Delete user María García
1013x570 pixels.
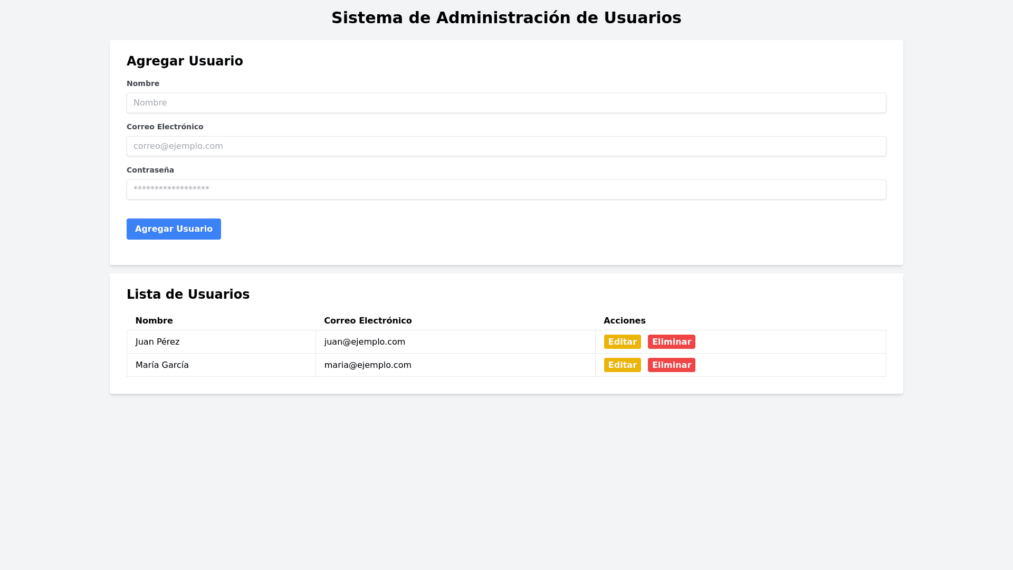click(x=671, y=365)
